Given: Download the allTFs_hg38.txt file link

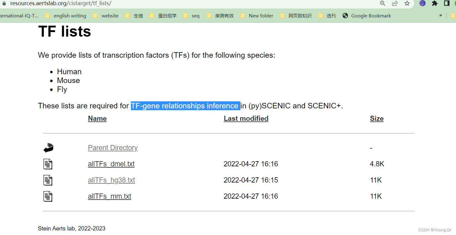Looking at the screenshot, I should (111, 180).
